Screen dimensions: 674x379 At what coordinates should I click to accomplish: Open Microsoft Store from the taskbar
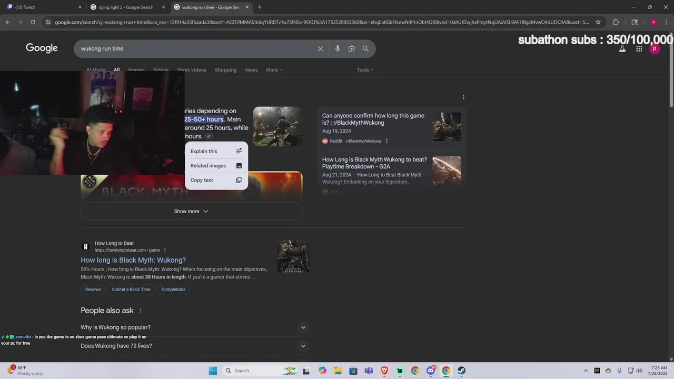353,371
